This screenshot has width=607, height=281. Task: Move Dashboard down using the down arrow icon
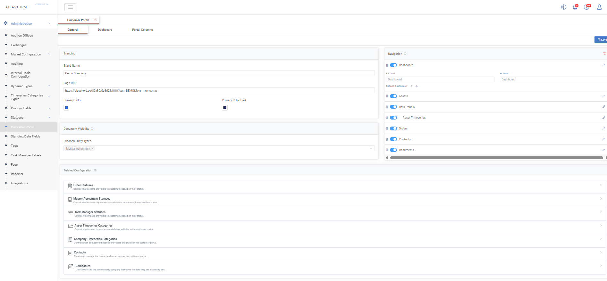[x=417, y=86]
